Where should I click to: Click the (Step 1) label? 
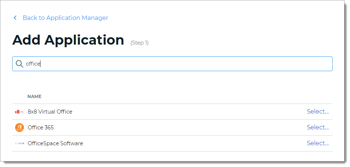pos(139,43)
